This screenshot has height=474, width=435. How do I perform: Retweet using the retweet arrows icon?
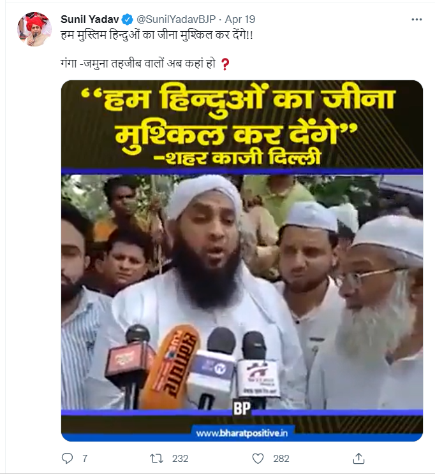pyautogui.click(x=156, y=459)
